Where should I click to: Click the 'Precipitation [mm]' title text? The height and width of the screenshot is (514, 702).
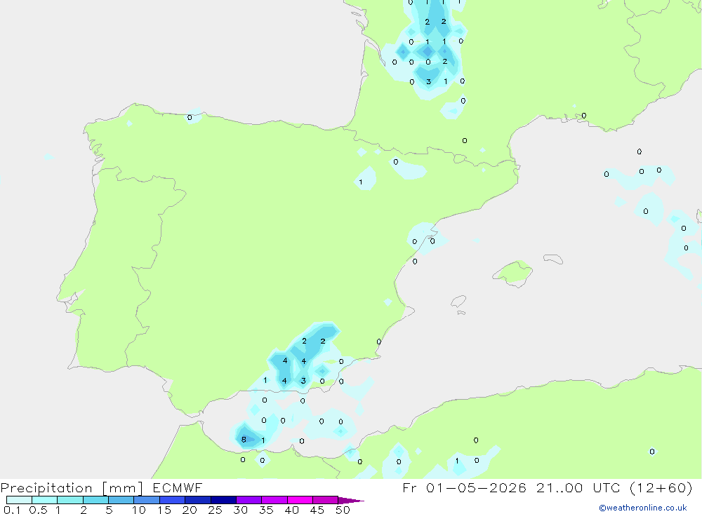click(72, 488)
